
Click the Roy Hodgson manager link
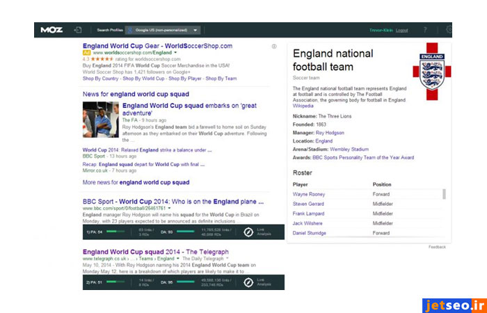330,132
